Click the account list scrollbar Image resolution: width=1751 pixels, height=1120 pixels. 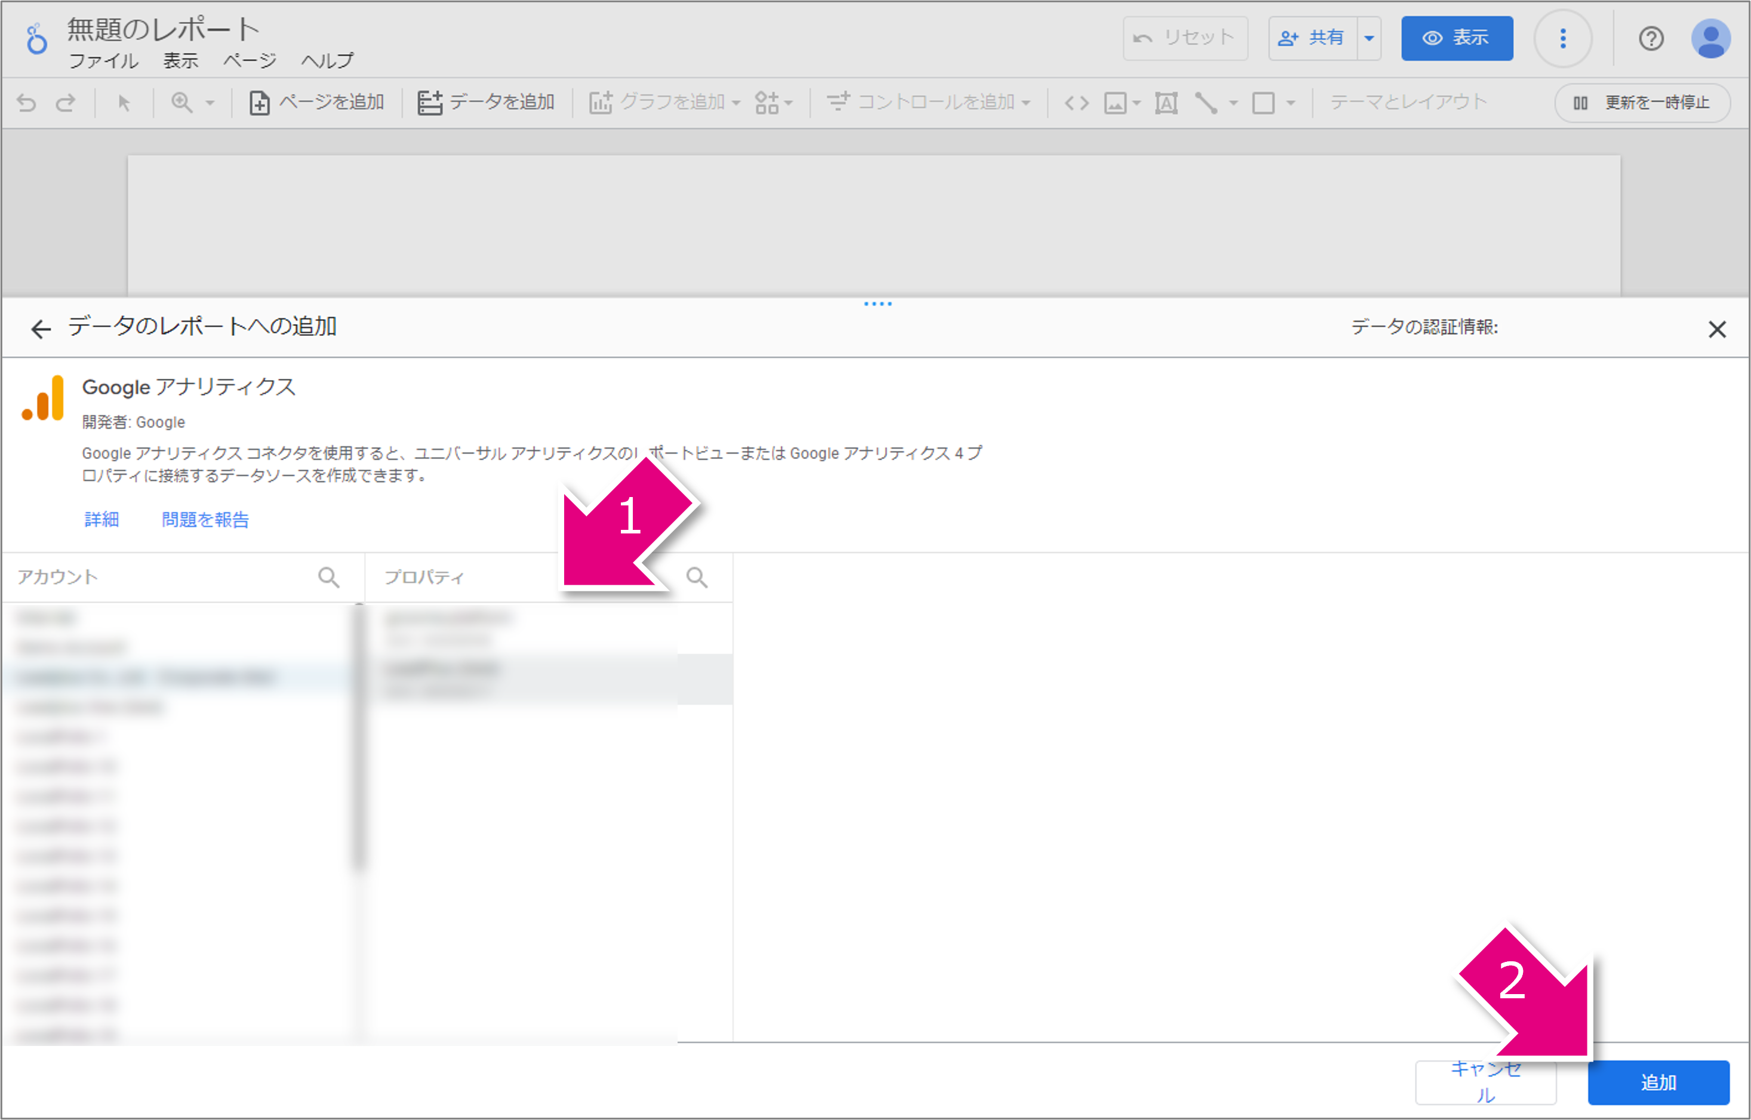[359, 738]
